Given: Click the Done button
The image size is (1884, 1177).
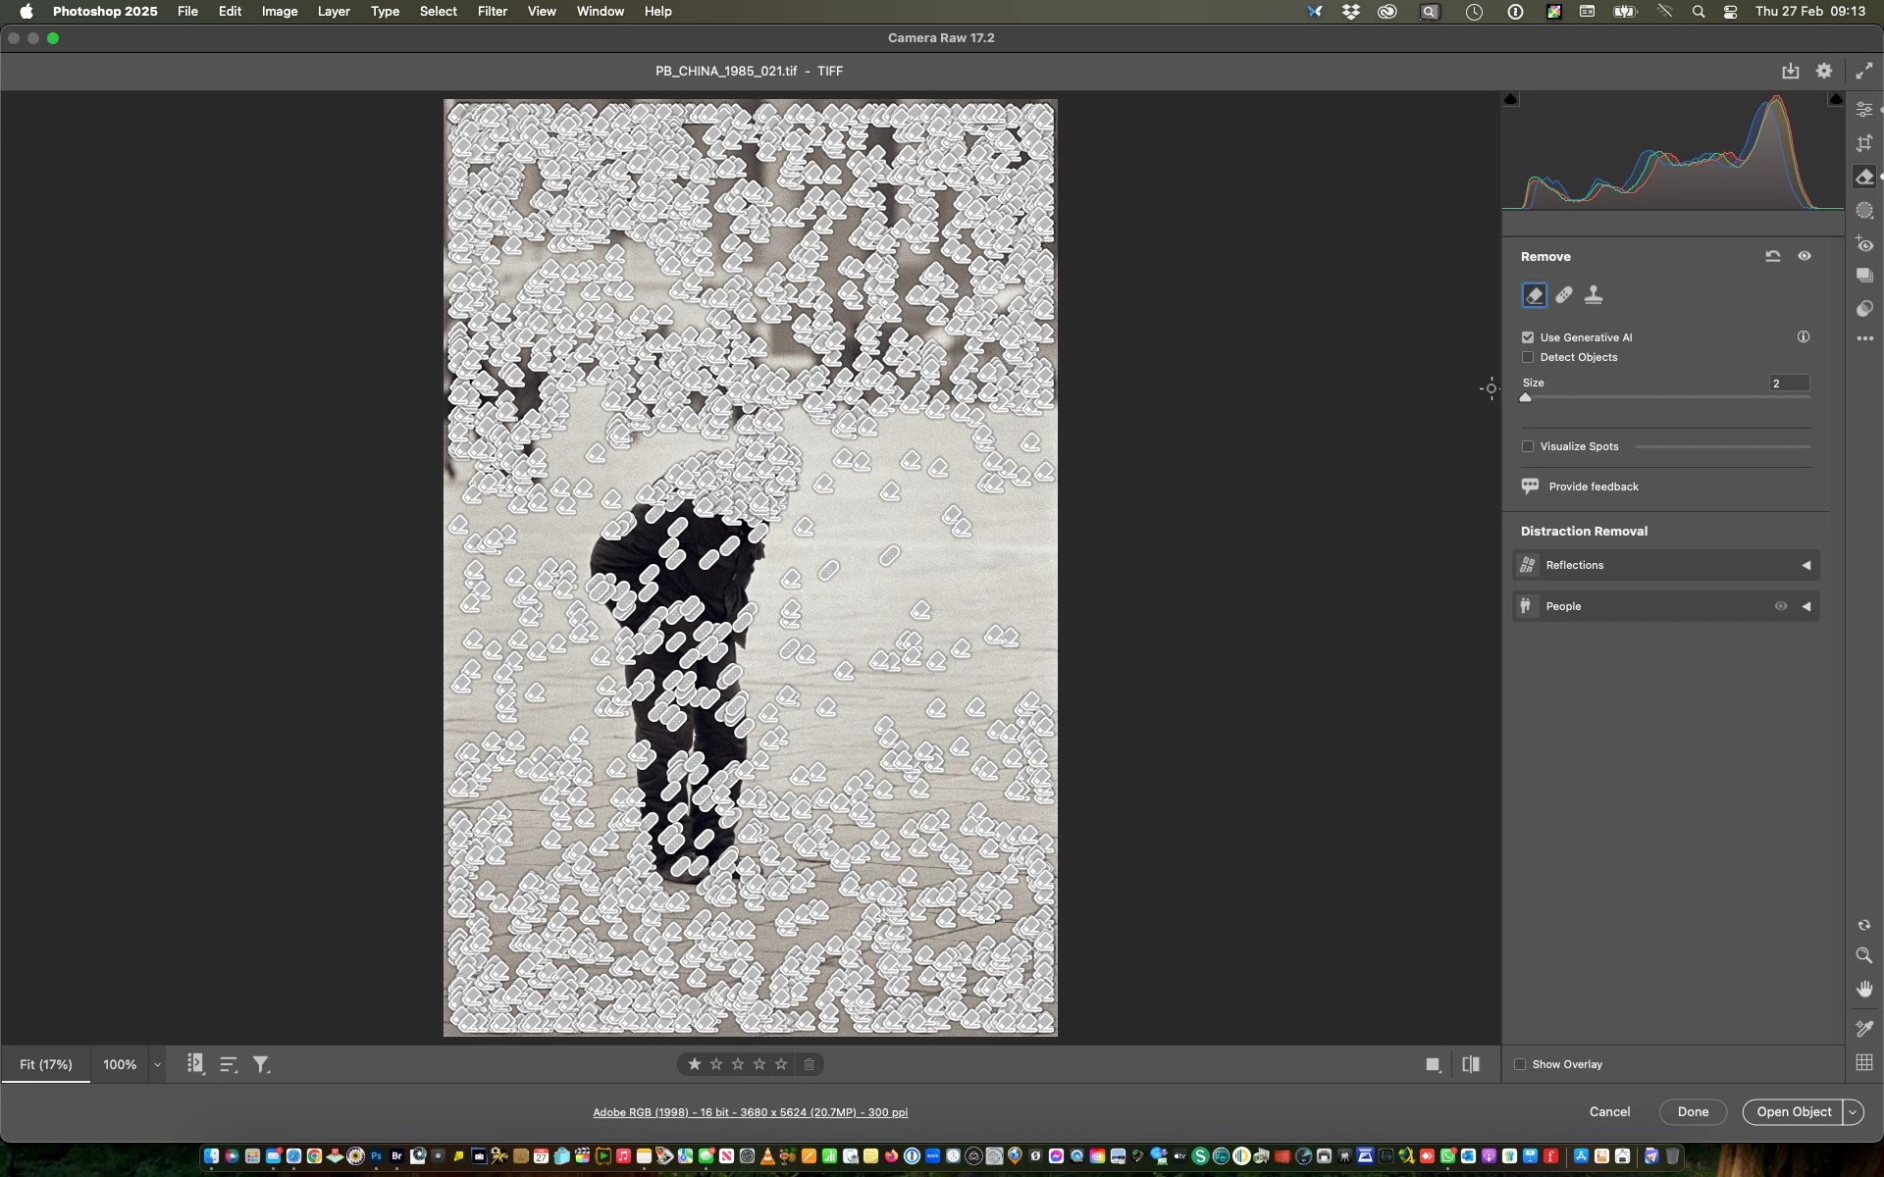Looking at the screenshot, I should 1693,1111.
